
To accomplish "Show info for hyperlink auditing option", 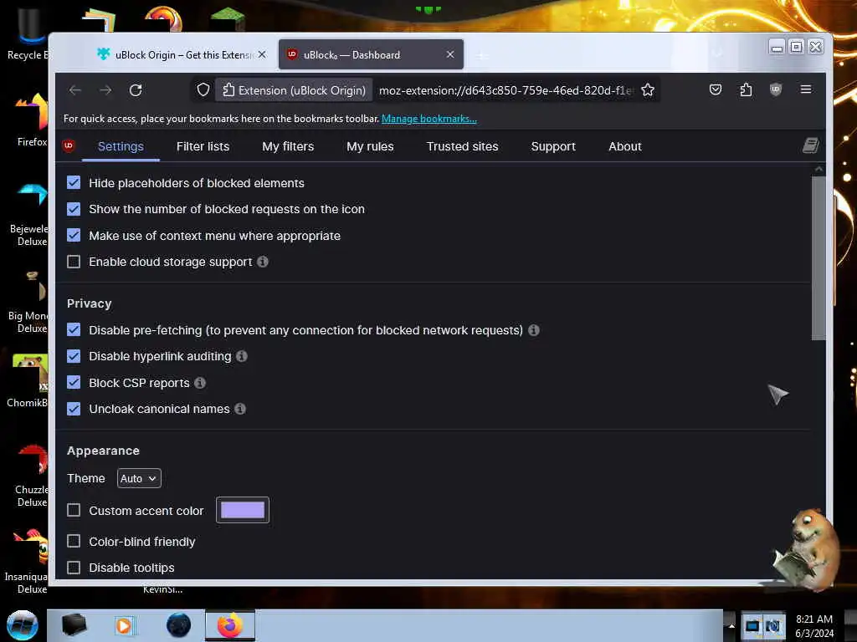I will pos(242,356).
